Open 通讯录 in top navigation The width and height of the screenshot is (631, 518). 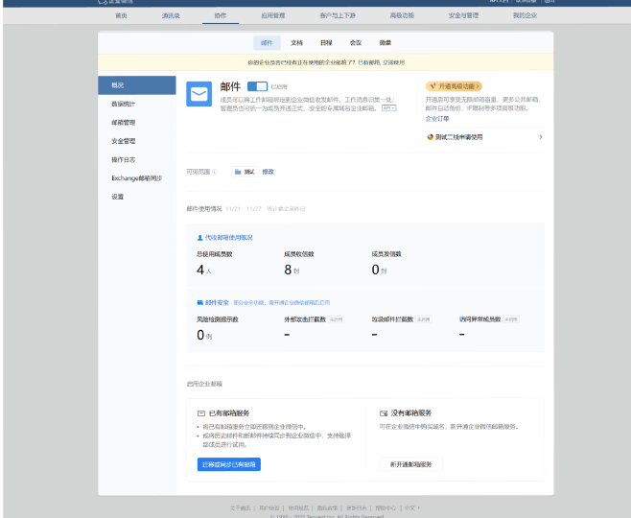pyautogui.click(x=171, y=16)
